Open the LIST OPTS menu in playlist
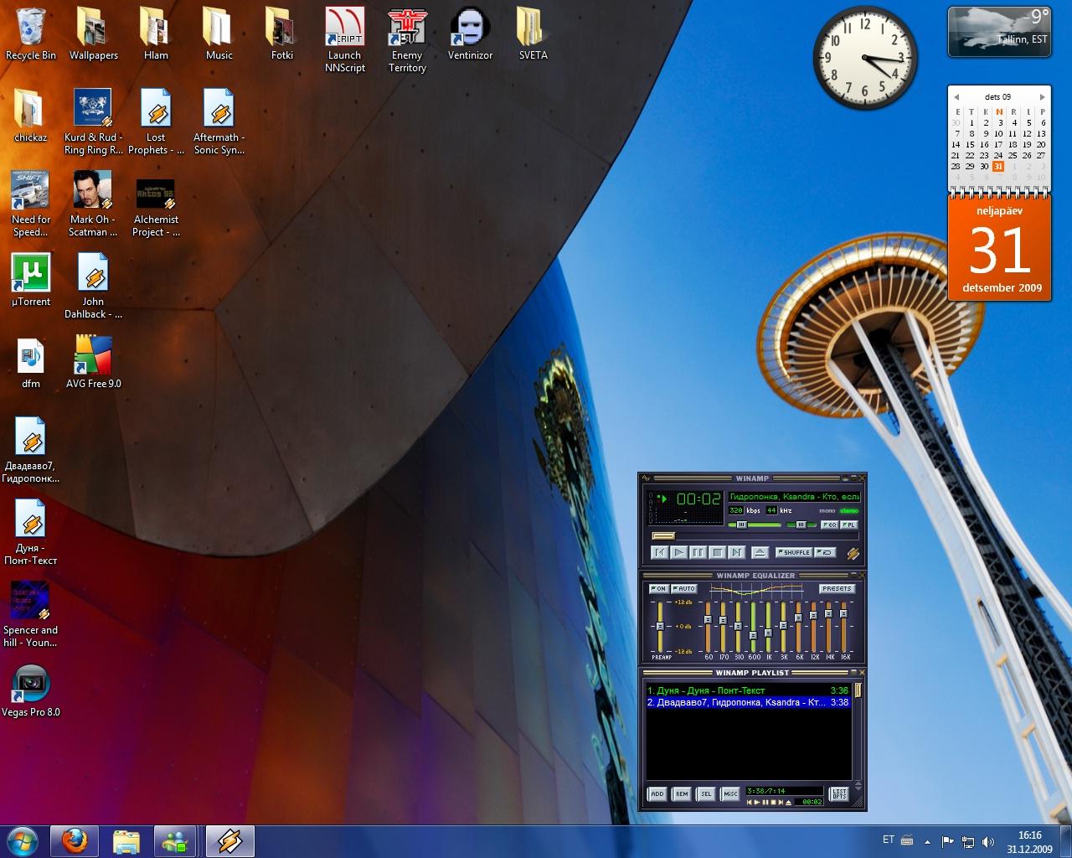Viewport: 1072px width, 858px height. pyautogui.click(x=838, y=793)
